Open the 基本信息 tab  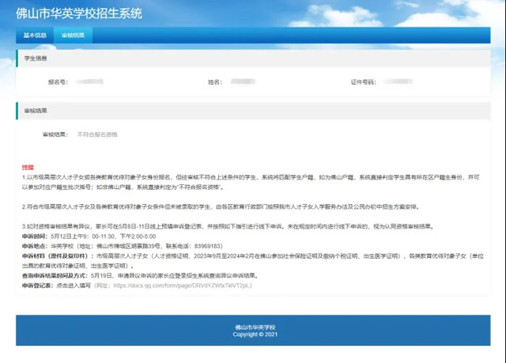point(35,36)
